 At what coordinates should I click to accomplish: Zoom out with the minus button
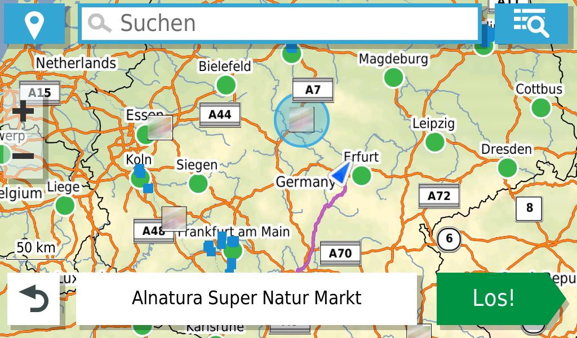click(x=23, y=155)
